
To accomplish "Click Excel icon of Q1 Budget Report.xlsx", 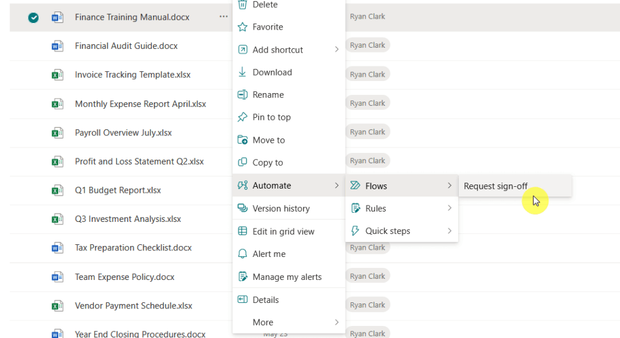I will (58, 190).
